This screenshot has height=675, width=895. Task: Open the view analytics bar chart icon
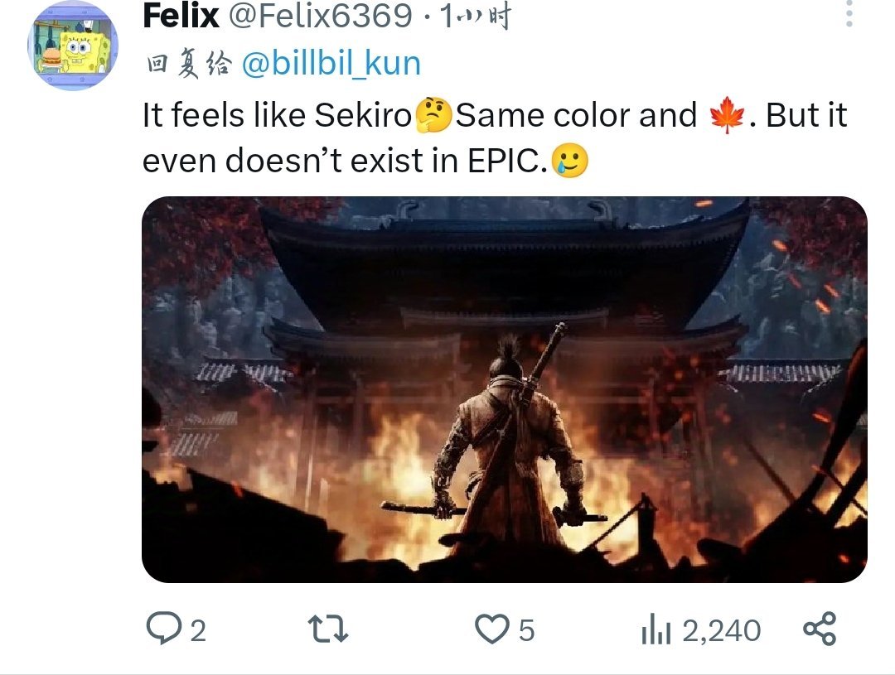[x=657, y=632]
